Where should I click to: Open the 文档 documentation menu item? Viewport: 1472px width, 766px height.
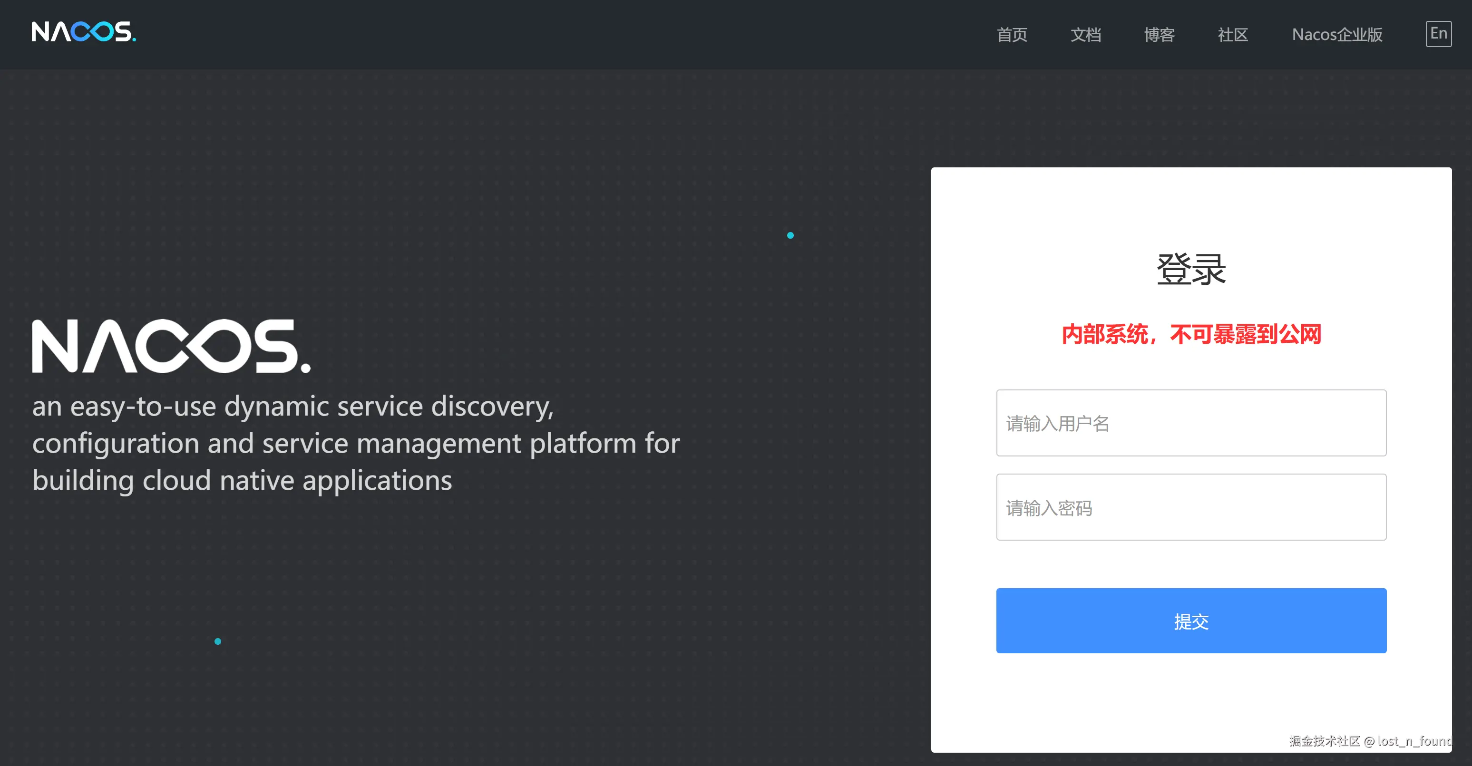pyautogui.click(x=1085, y=35)
